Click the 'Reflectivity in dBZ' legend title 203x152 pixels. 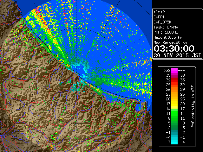193,106
